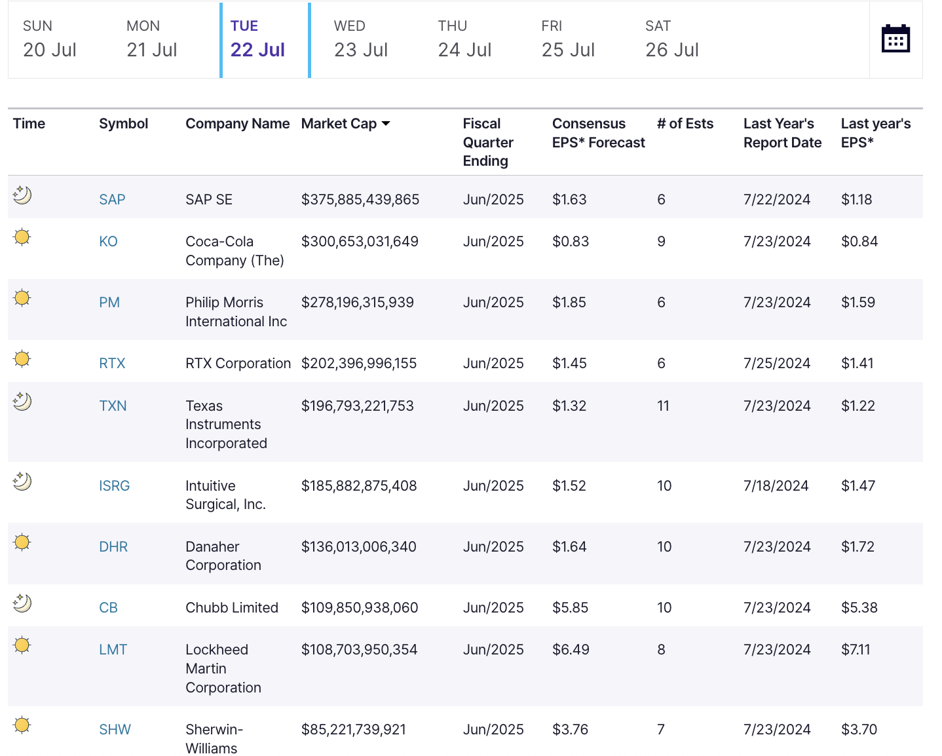Sort by Market Cap using dropdown arrow
942x756 pixels.
386,124
